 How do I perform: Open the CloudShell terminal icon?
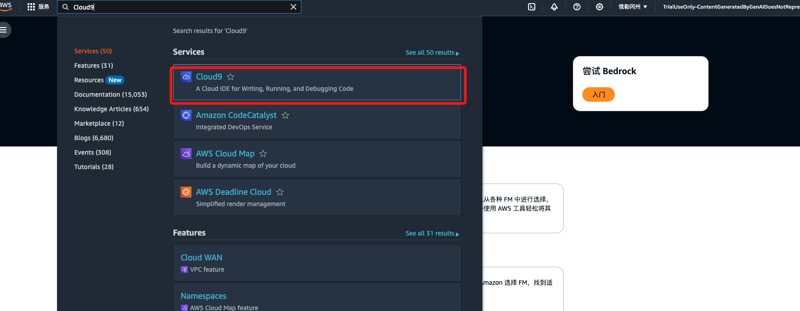point(532,7)
